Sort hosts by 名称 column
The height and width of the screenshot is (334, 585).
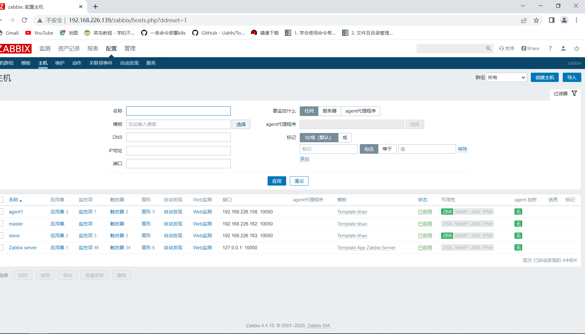tap(15, 200)
